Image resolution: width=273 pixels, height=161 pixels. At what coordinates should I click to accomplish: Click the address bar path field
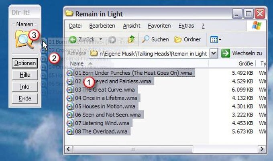point(149,53)
